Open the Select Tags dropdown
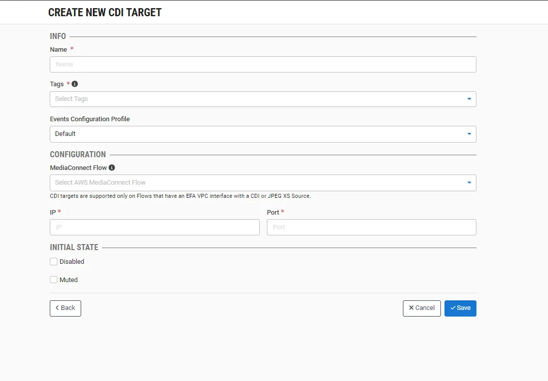Screen dimensions: 548x381 pos(263,99)
